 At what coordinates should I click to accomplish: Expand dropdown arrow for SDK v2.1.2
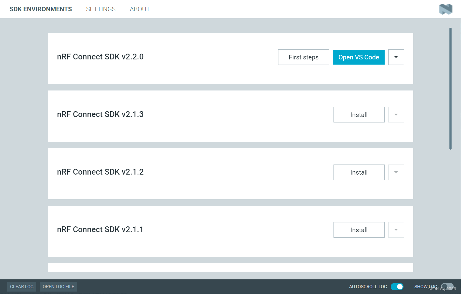pyautogui.click(x=396, y=172)
